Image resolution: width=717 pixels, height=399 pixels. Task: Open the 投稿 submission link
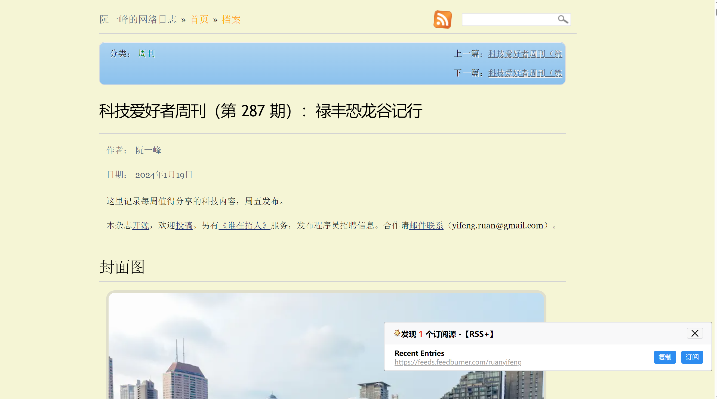point(184,226)
